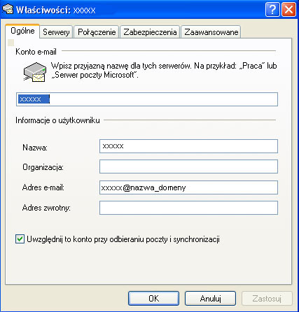Focus the Organizacja input field

click(x=188, y=166)
